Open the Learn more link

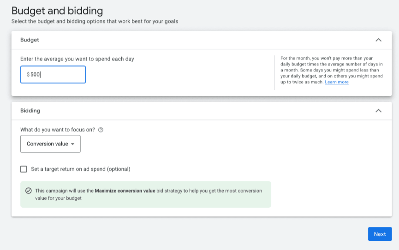click(337, 82)
